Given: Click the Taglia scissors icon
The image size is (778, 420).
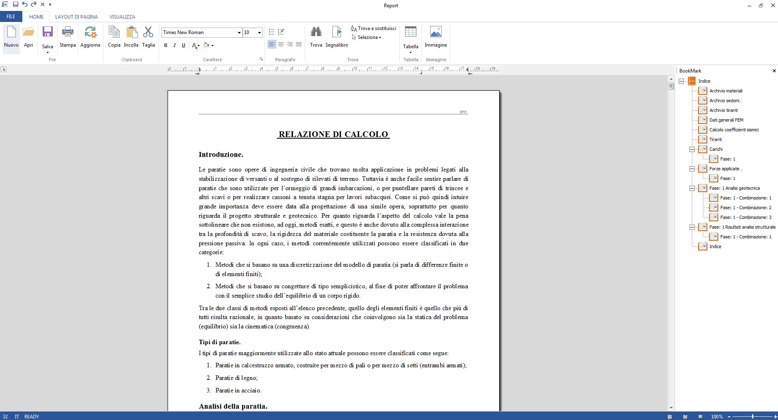Looking at the screenshot, I should (x=148, y=33).
